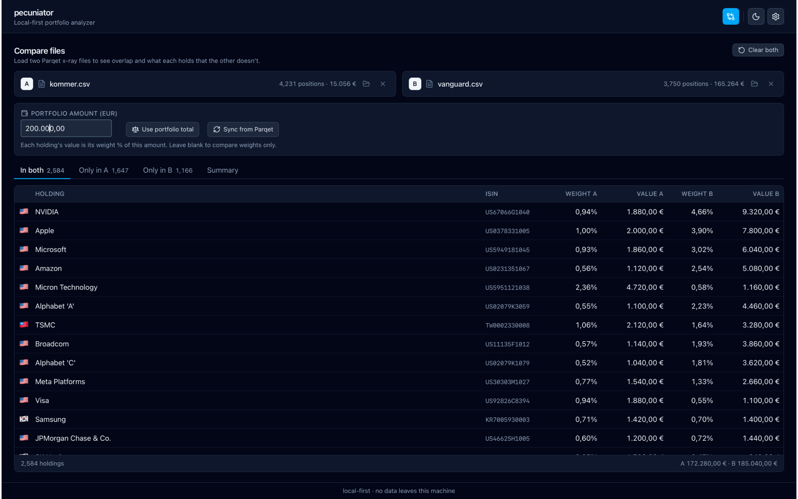Click Weight A 1,06% for TSMC

(586, 325)
